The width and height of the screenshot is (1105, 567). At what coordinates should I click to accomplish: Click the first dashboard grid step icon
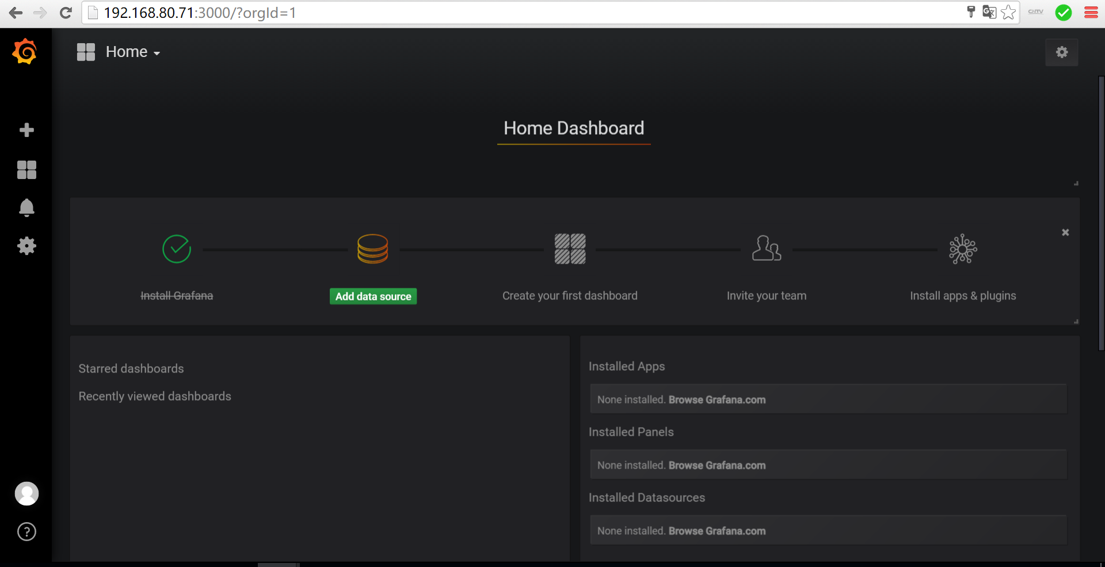[x=570, y=249]
